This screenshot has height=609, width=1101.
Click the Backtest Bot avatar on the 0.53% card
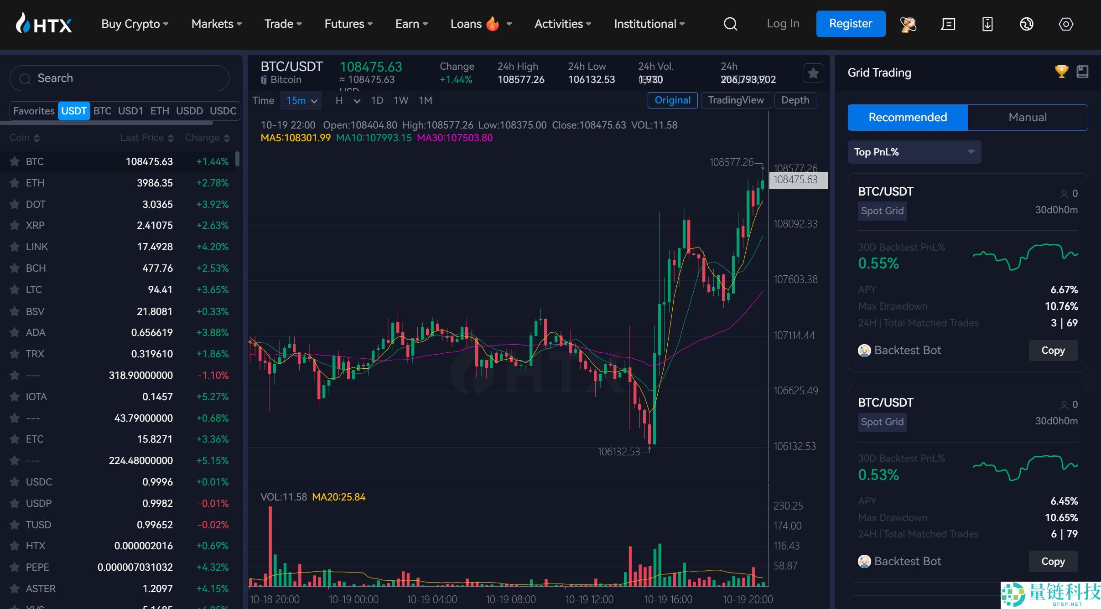[x=864, y=561]
